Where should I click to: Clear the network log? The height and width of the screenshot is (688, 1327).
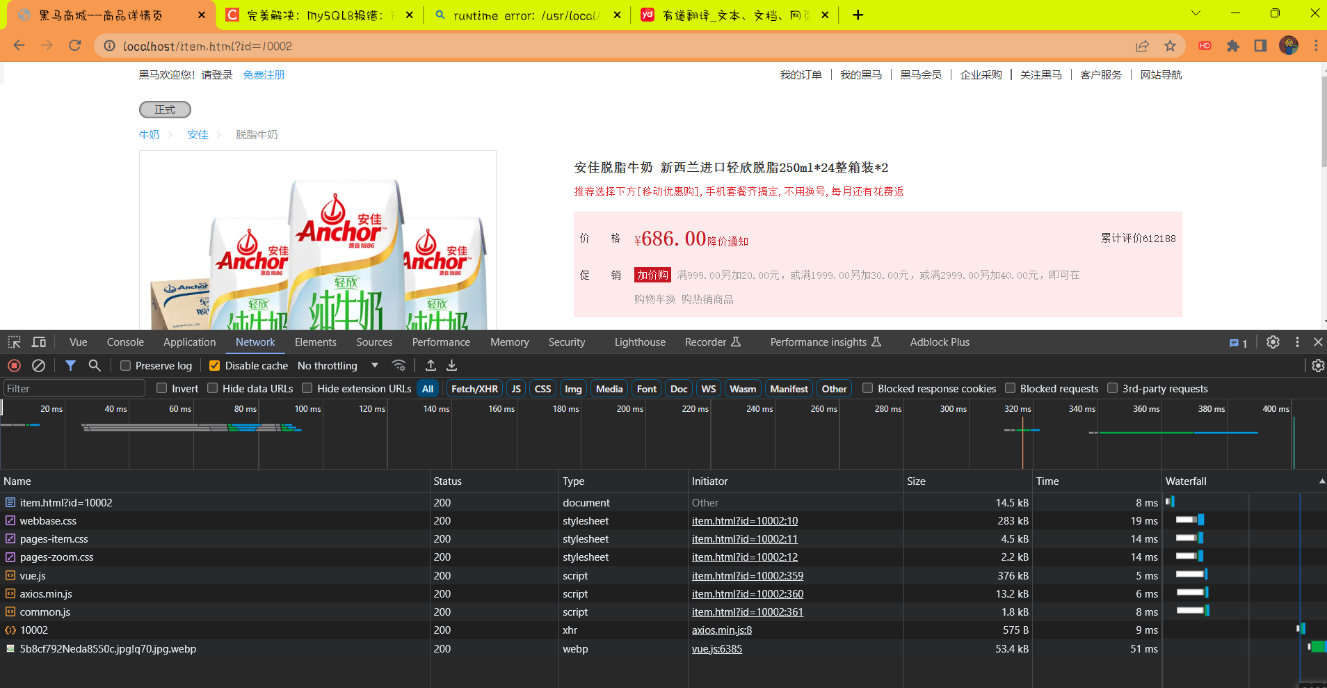(x=39, y=365)
